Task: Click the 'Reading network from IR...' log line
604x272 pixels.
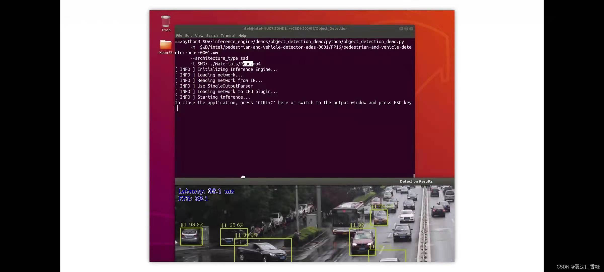Action: (x=219, y=80)
